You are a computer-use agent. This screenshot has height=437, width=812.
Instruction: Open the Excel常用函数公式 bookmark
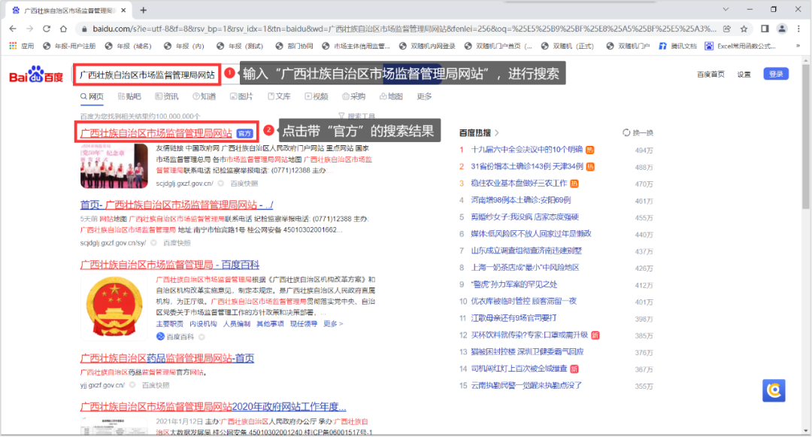point(741,46)
